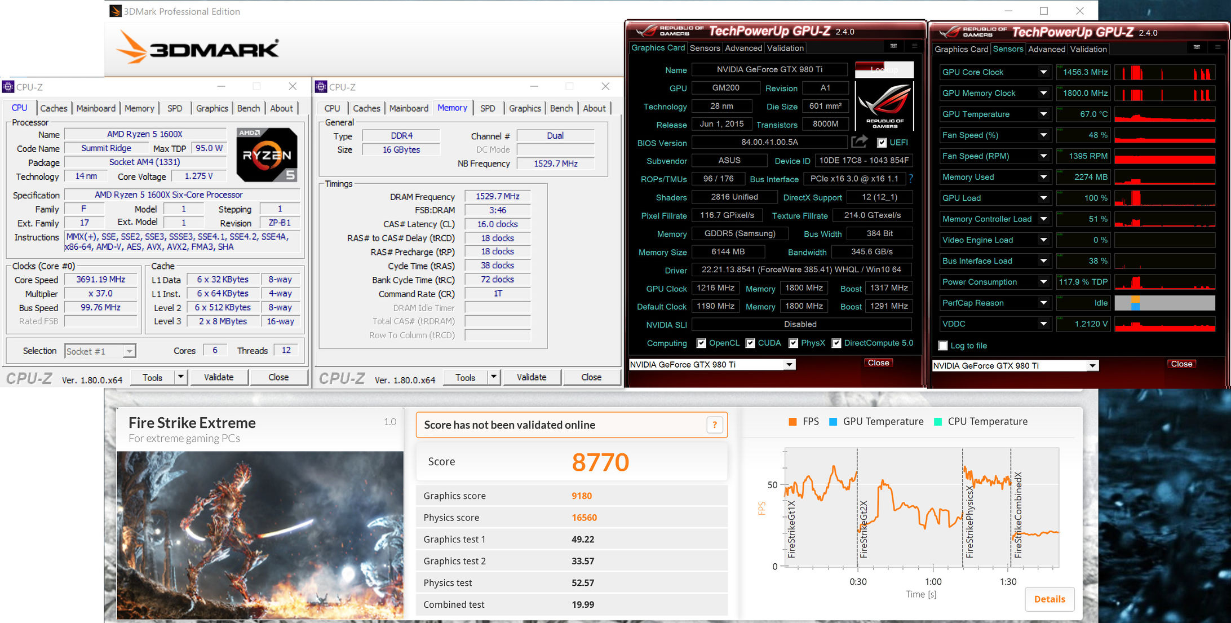Toggle the PhysX checkbox
Viewport: 1231px width, 623px height.
click(793, 343)
